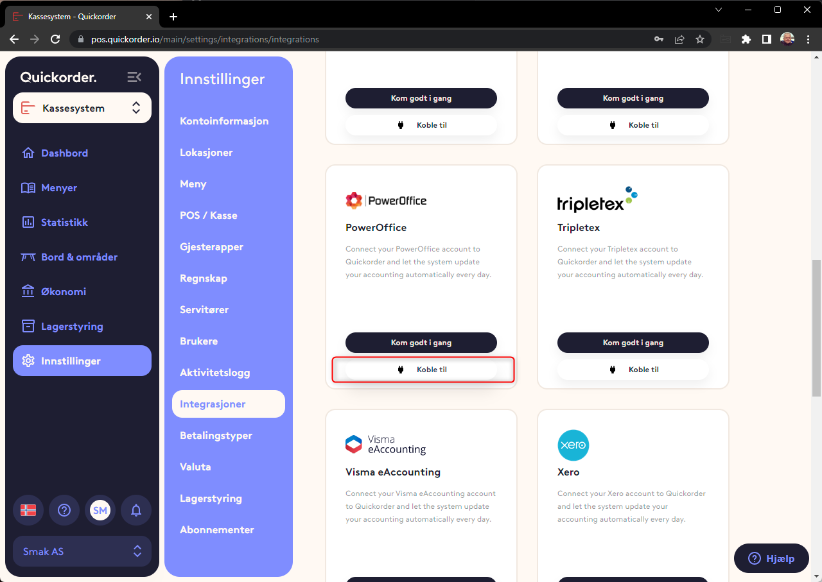The width and height of the screenshot is (822, 582).
Task: Open the saved passwords key icon
Action: tap(659, 39)
